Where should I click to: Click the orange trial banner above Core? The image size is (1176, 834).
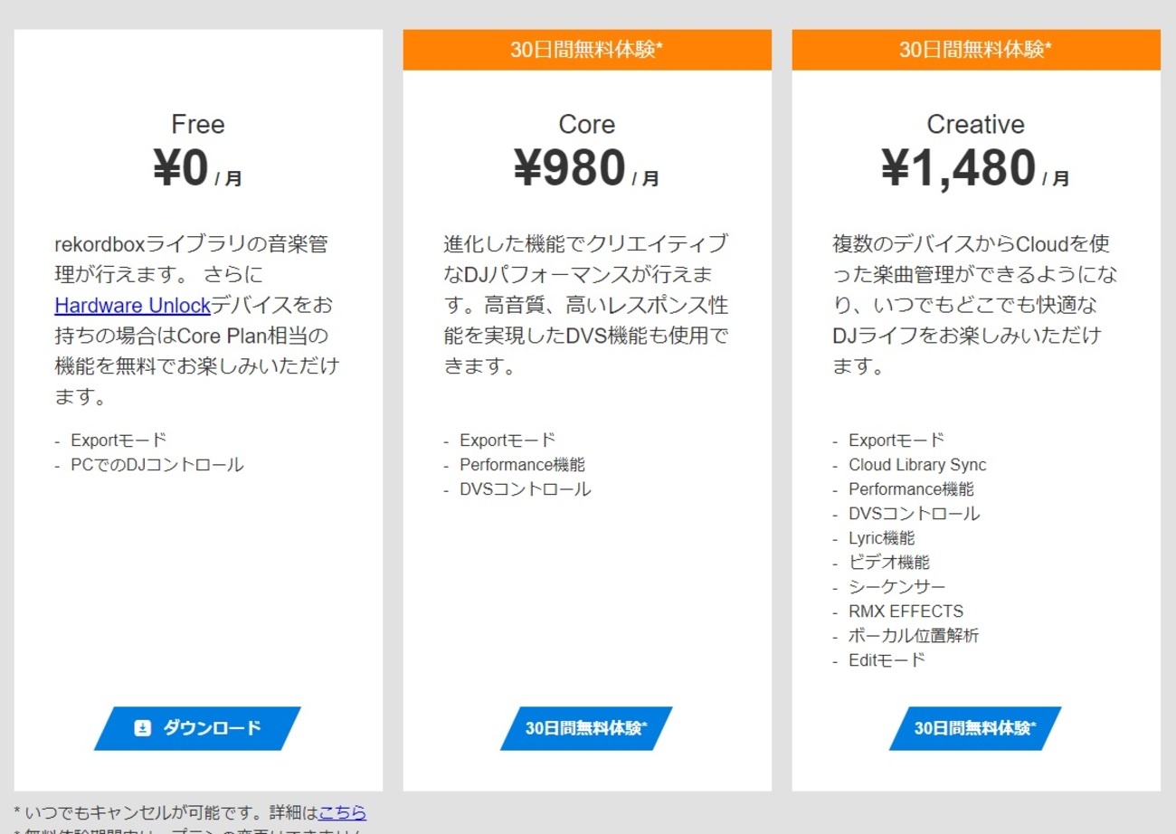587,50
